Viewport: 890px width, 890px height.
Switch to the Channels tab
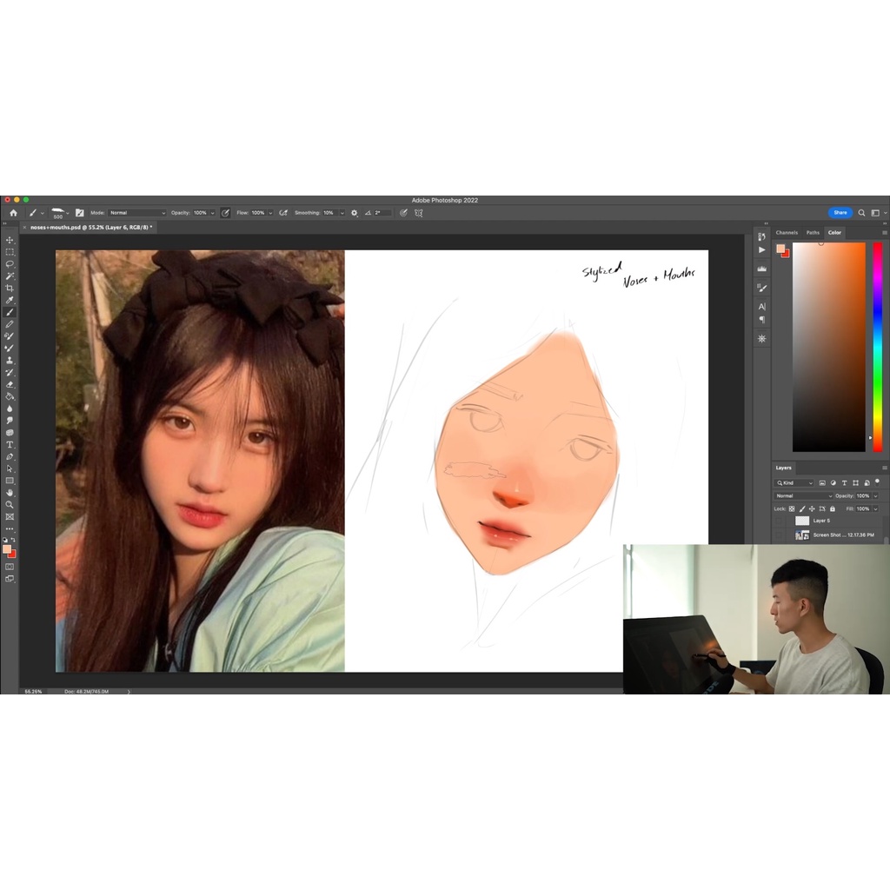pos(787,232)
